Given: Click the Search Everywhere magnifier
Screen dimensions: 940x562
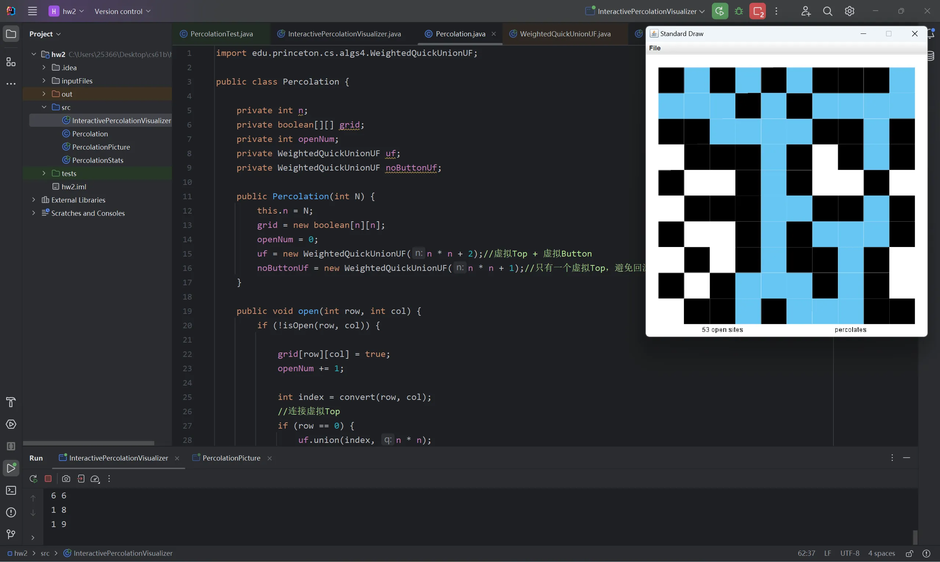Looking at the screenshot, I should 828,11.
